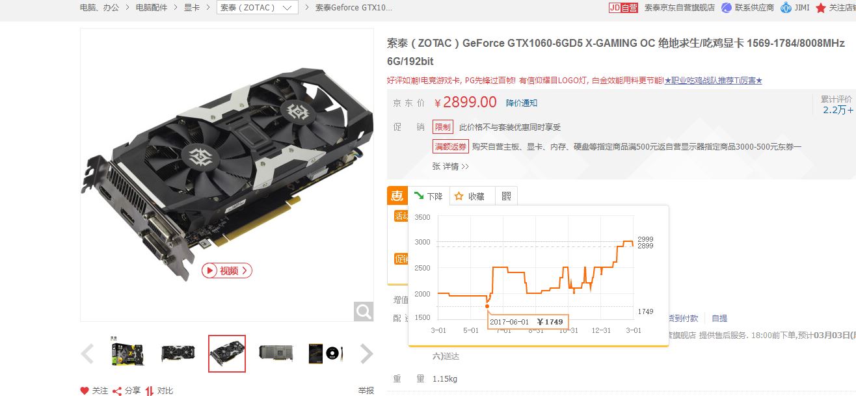The height and width of the screenshot is (396, 856).
Task: Play the product 视频 video button
Action: 226,271
